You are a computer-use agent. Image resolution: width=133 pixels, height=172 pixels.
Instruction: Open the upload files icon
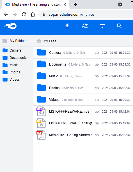pyautogui.click(x=67, y=26)
